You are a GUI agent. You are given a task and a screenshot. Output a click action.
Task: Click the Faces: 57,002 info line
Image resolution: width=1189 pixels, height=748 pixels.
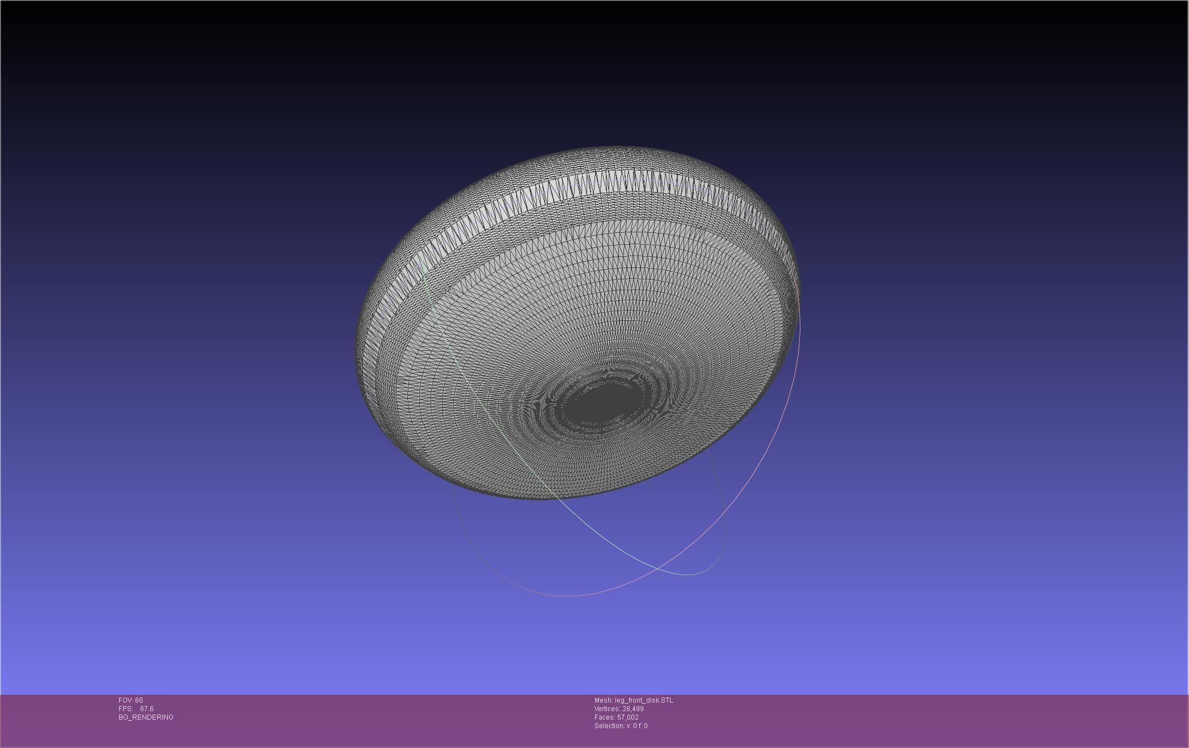click(x=616, y=717)
